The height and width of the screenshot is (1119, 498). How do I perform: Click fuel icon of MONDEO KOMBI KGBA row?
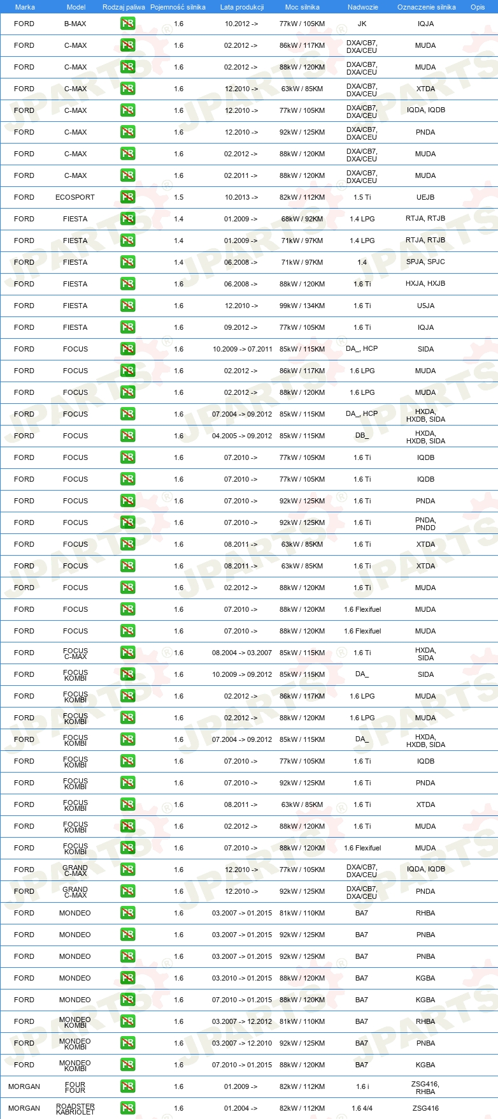click(127, 1065)
